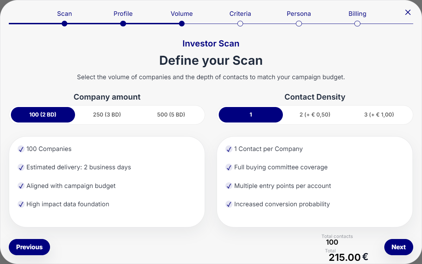The width and height of the screenshot is (422, 264).
Task: Select the 100 (2 BD) company amount
Action: pos(43,115)
